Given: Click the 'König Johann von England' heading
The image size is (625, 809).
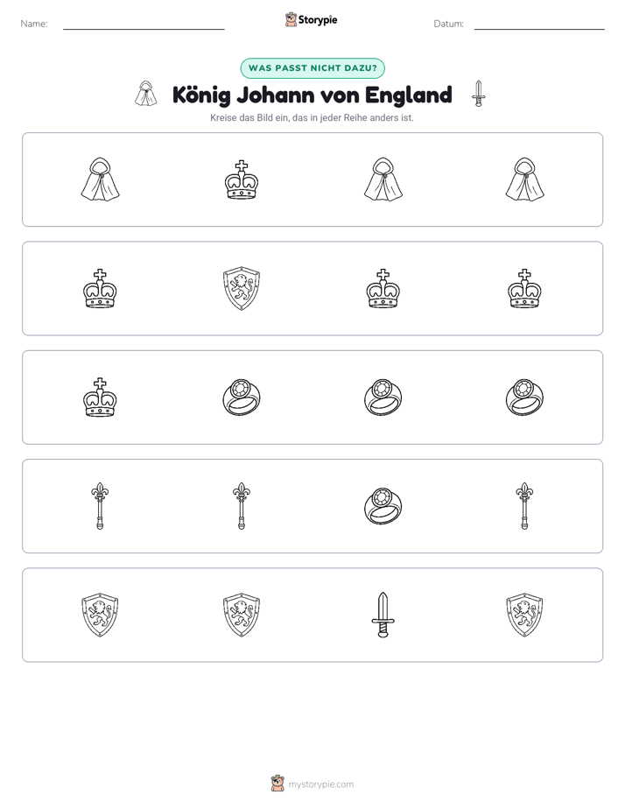Looking at the screenshot, I should (312, 95).
